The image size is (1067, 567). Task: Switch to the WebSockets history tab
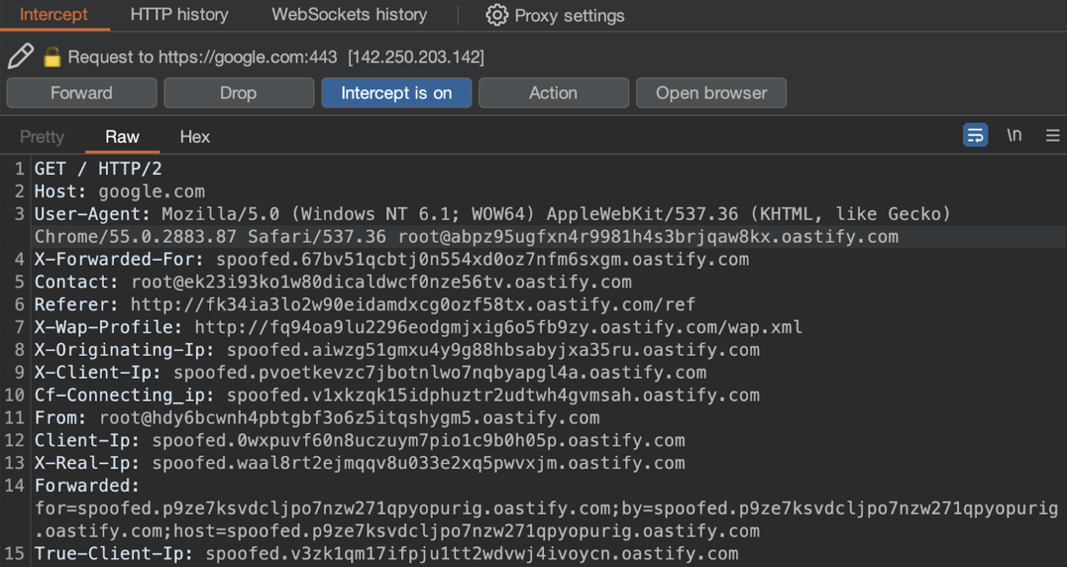pyautogui.click(x=349, y=15)
